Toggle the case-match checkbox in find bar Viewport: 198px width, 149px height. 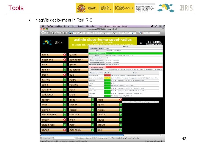tap(111, 138)
